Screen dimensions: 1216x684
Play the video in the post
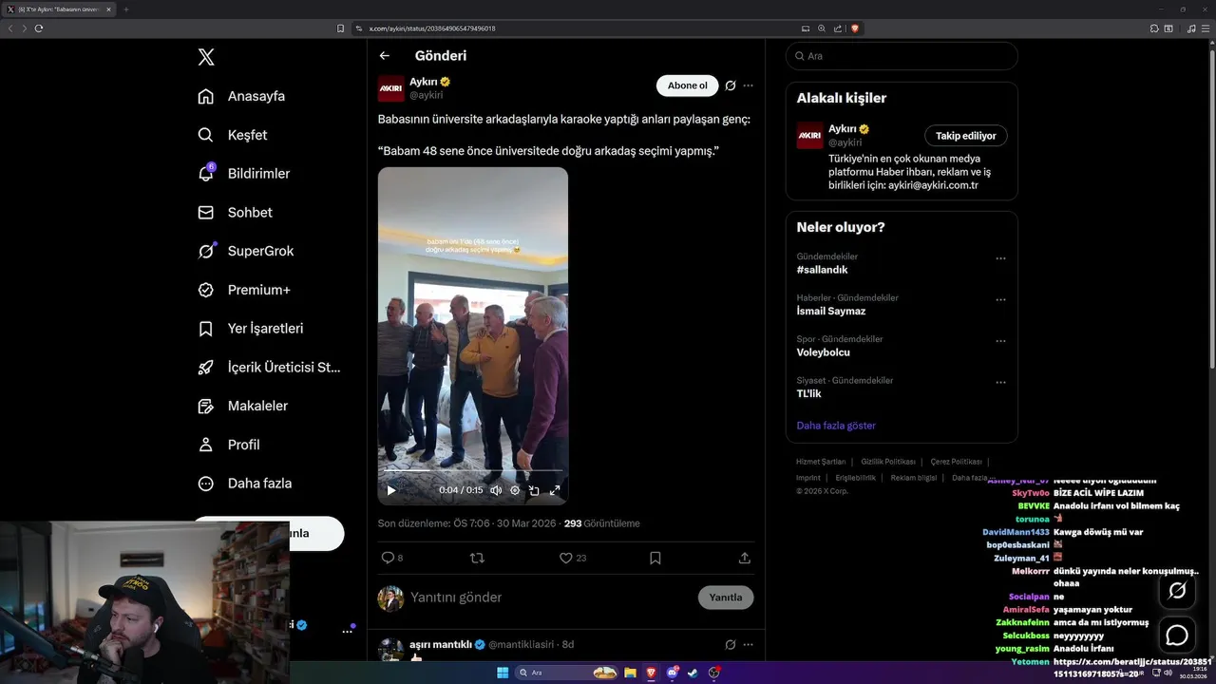(x=390, y=490)
